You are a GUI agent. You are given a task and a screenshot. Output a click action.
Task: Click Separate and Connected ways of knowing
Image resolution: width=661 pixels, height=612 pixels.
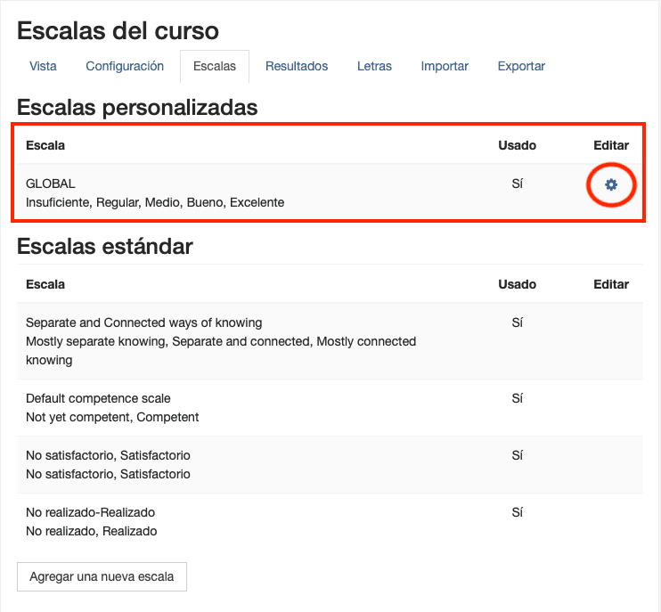143,322
